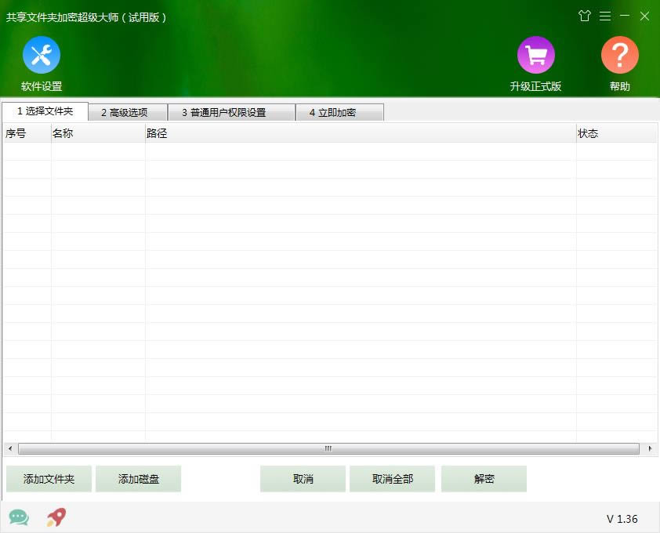
Task: Click the 解密 button
Action: 484,479
